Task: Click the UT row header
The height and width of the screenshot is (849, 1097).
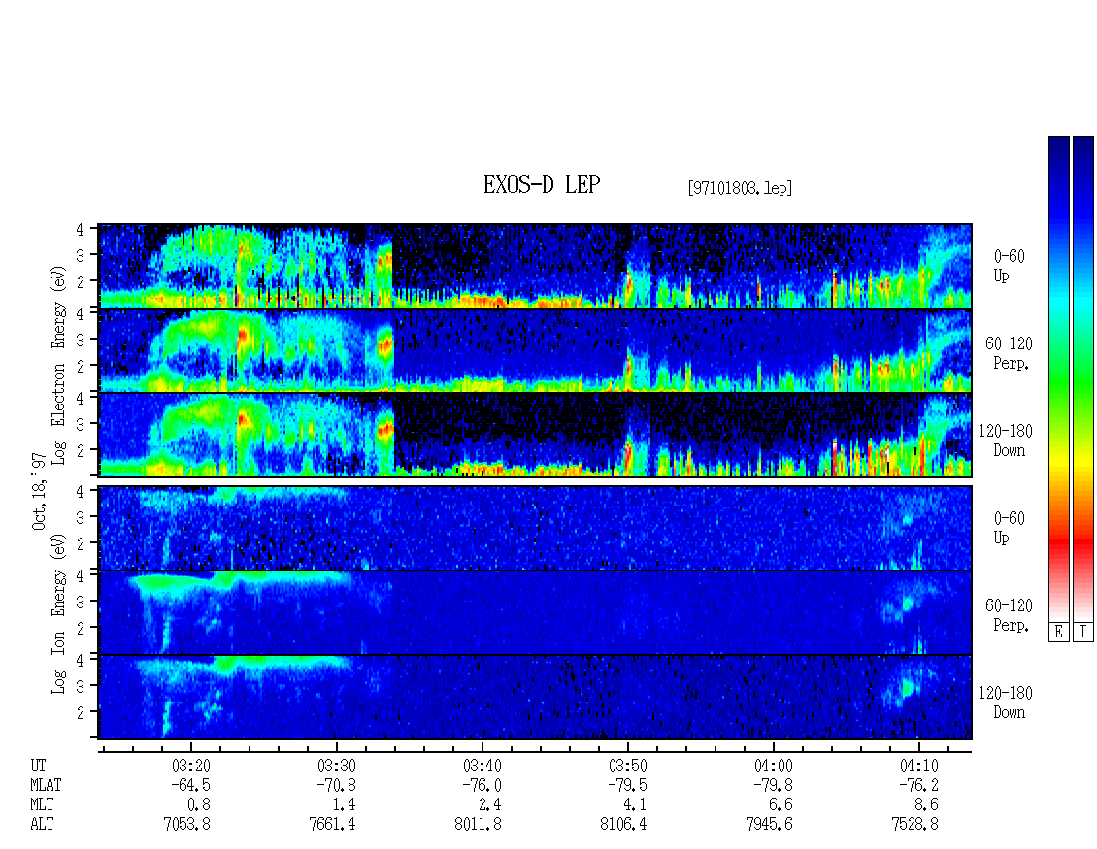Action: point(38,766)
